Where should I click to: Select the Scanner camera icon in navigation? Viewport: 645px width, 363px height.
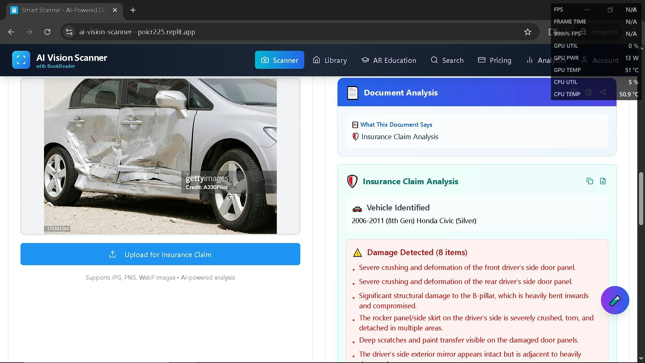[x=265, y=60]
